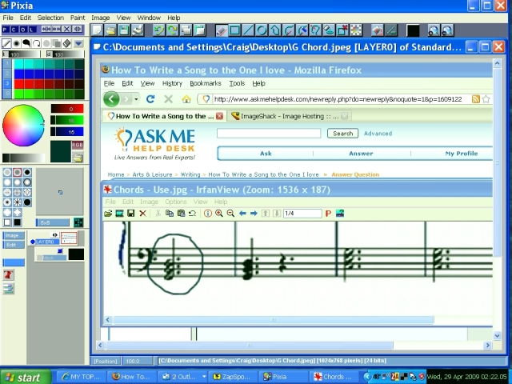Pick a color from the color wheel
The image size is (512, 384).
point(22,126)
